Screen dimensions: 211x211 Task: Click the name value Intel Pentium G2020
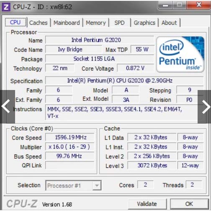point(100,40)
